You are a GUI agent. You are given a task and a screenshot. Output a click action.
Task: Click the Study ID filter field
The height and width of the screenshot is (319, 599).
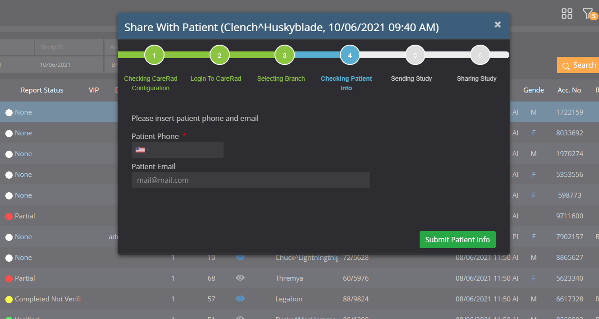(69, 47)
